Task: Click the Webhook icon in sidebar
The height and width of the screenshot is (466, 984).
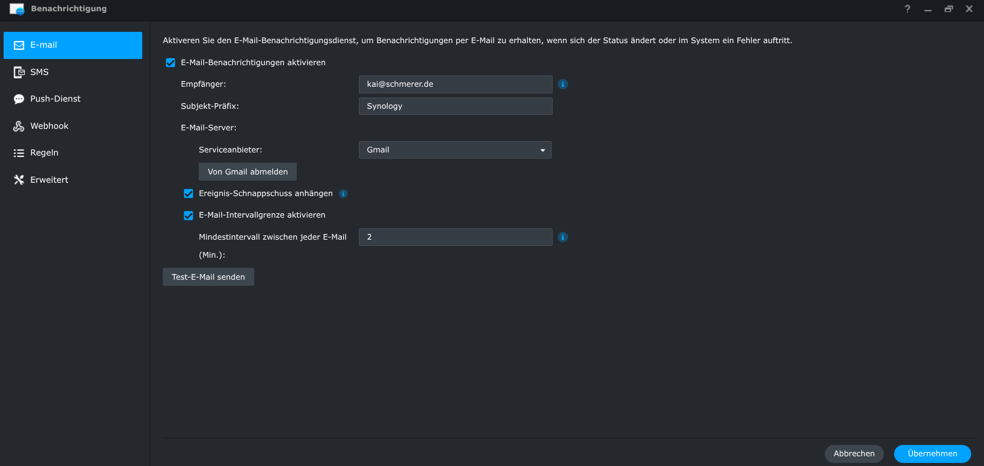Action: (19, 126)
